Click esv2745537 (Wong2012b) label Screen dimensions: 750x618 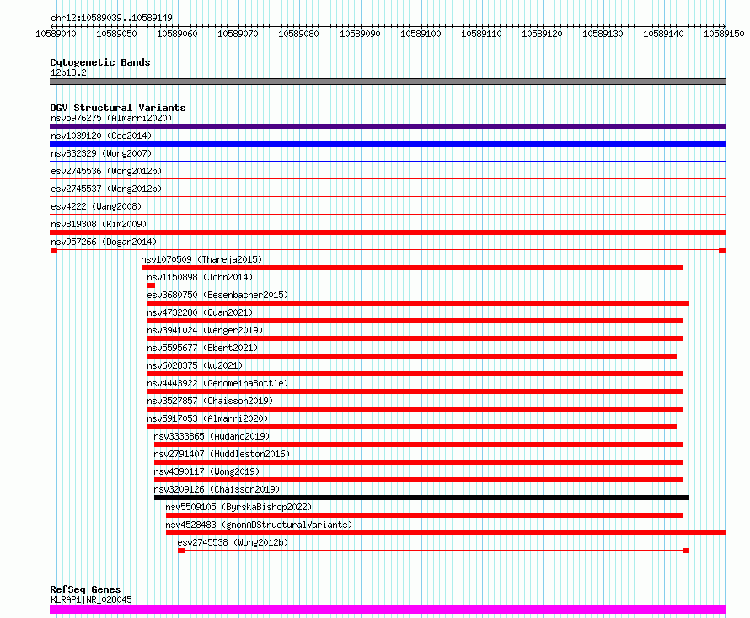click(x=106, y=189)
